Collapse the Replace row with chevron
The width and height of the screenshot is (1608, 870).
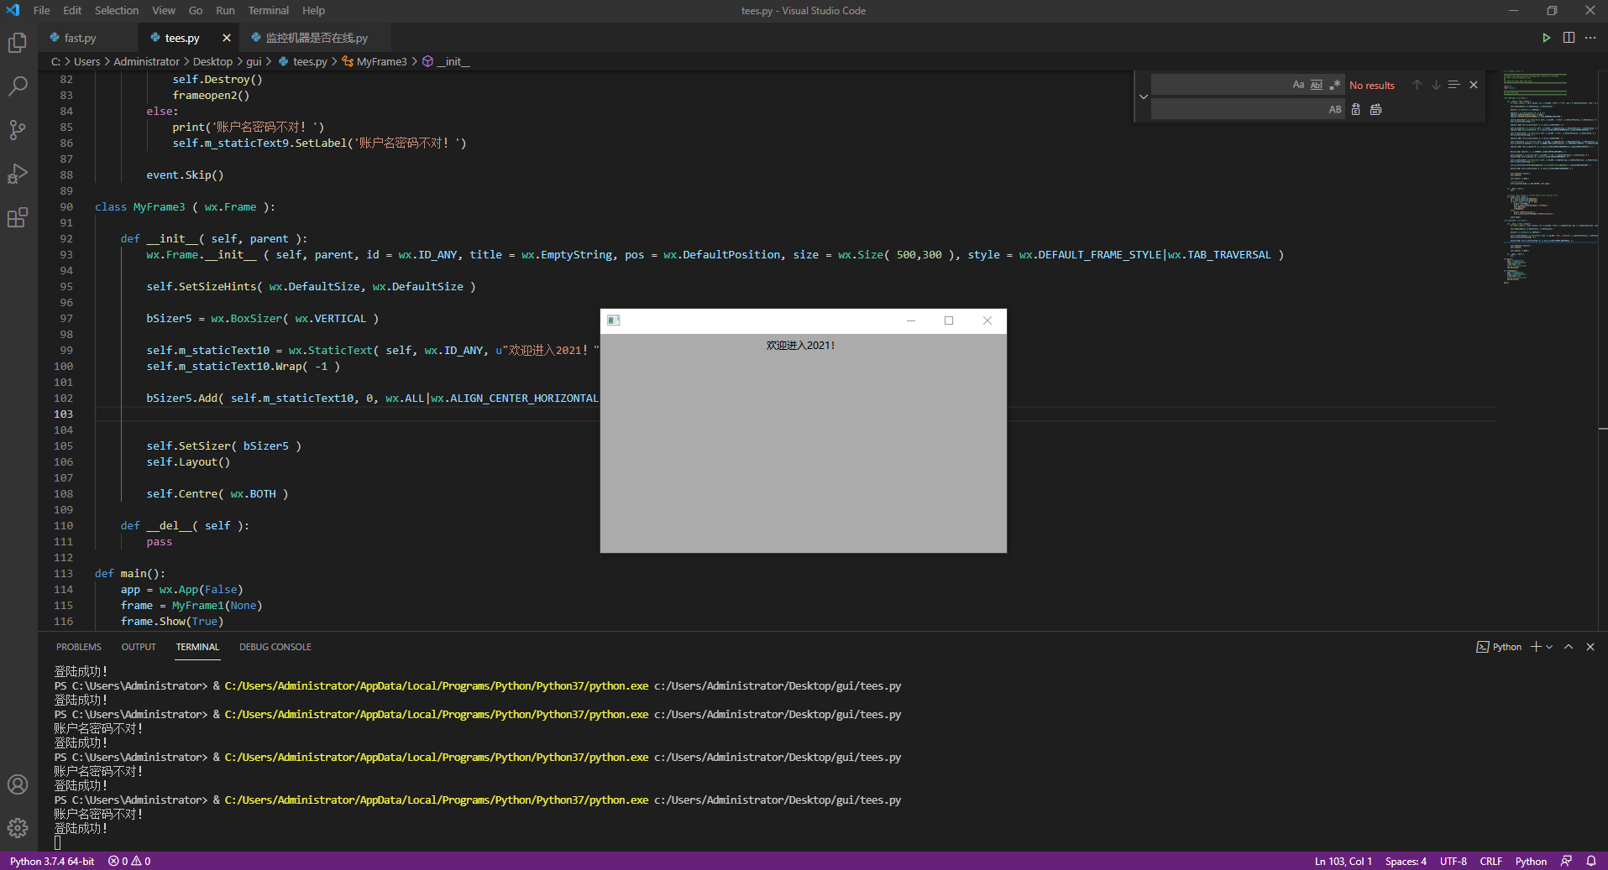coord(1143,96)
